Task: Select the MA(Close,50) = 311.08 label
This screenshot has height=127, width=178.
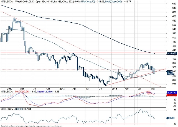Action: point(93,2)
